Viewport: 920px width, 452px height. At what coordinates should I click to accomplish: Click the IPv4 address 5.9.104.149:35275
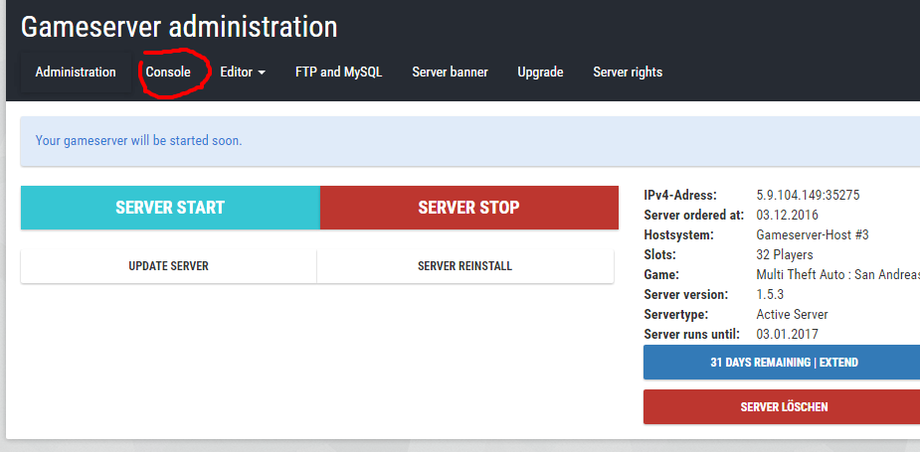pos(808,196)
